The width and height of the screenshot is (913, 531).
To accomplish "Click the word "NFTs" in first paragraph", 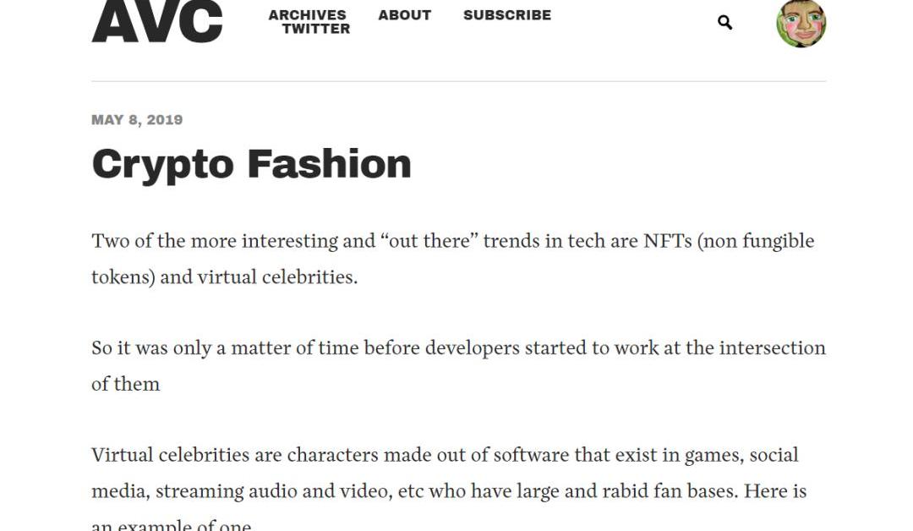I will point(667,241).
